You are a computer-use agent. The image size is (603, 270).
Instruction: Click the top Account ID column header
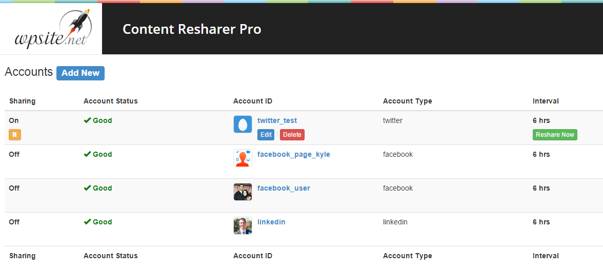[x=253, y=101]
